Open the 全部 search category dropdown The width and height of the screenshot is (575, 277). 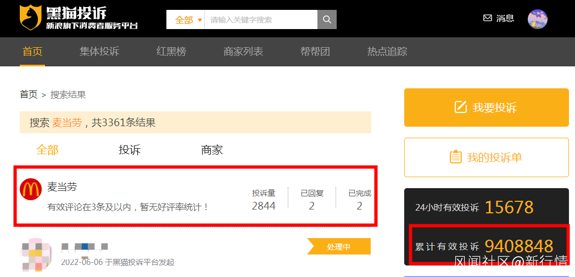point(188,20)
